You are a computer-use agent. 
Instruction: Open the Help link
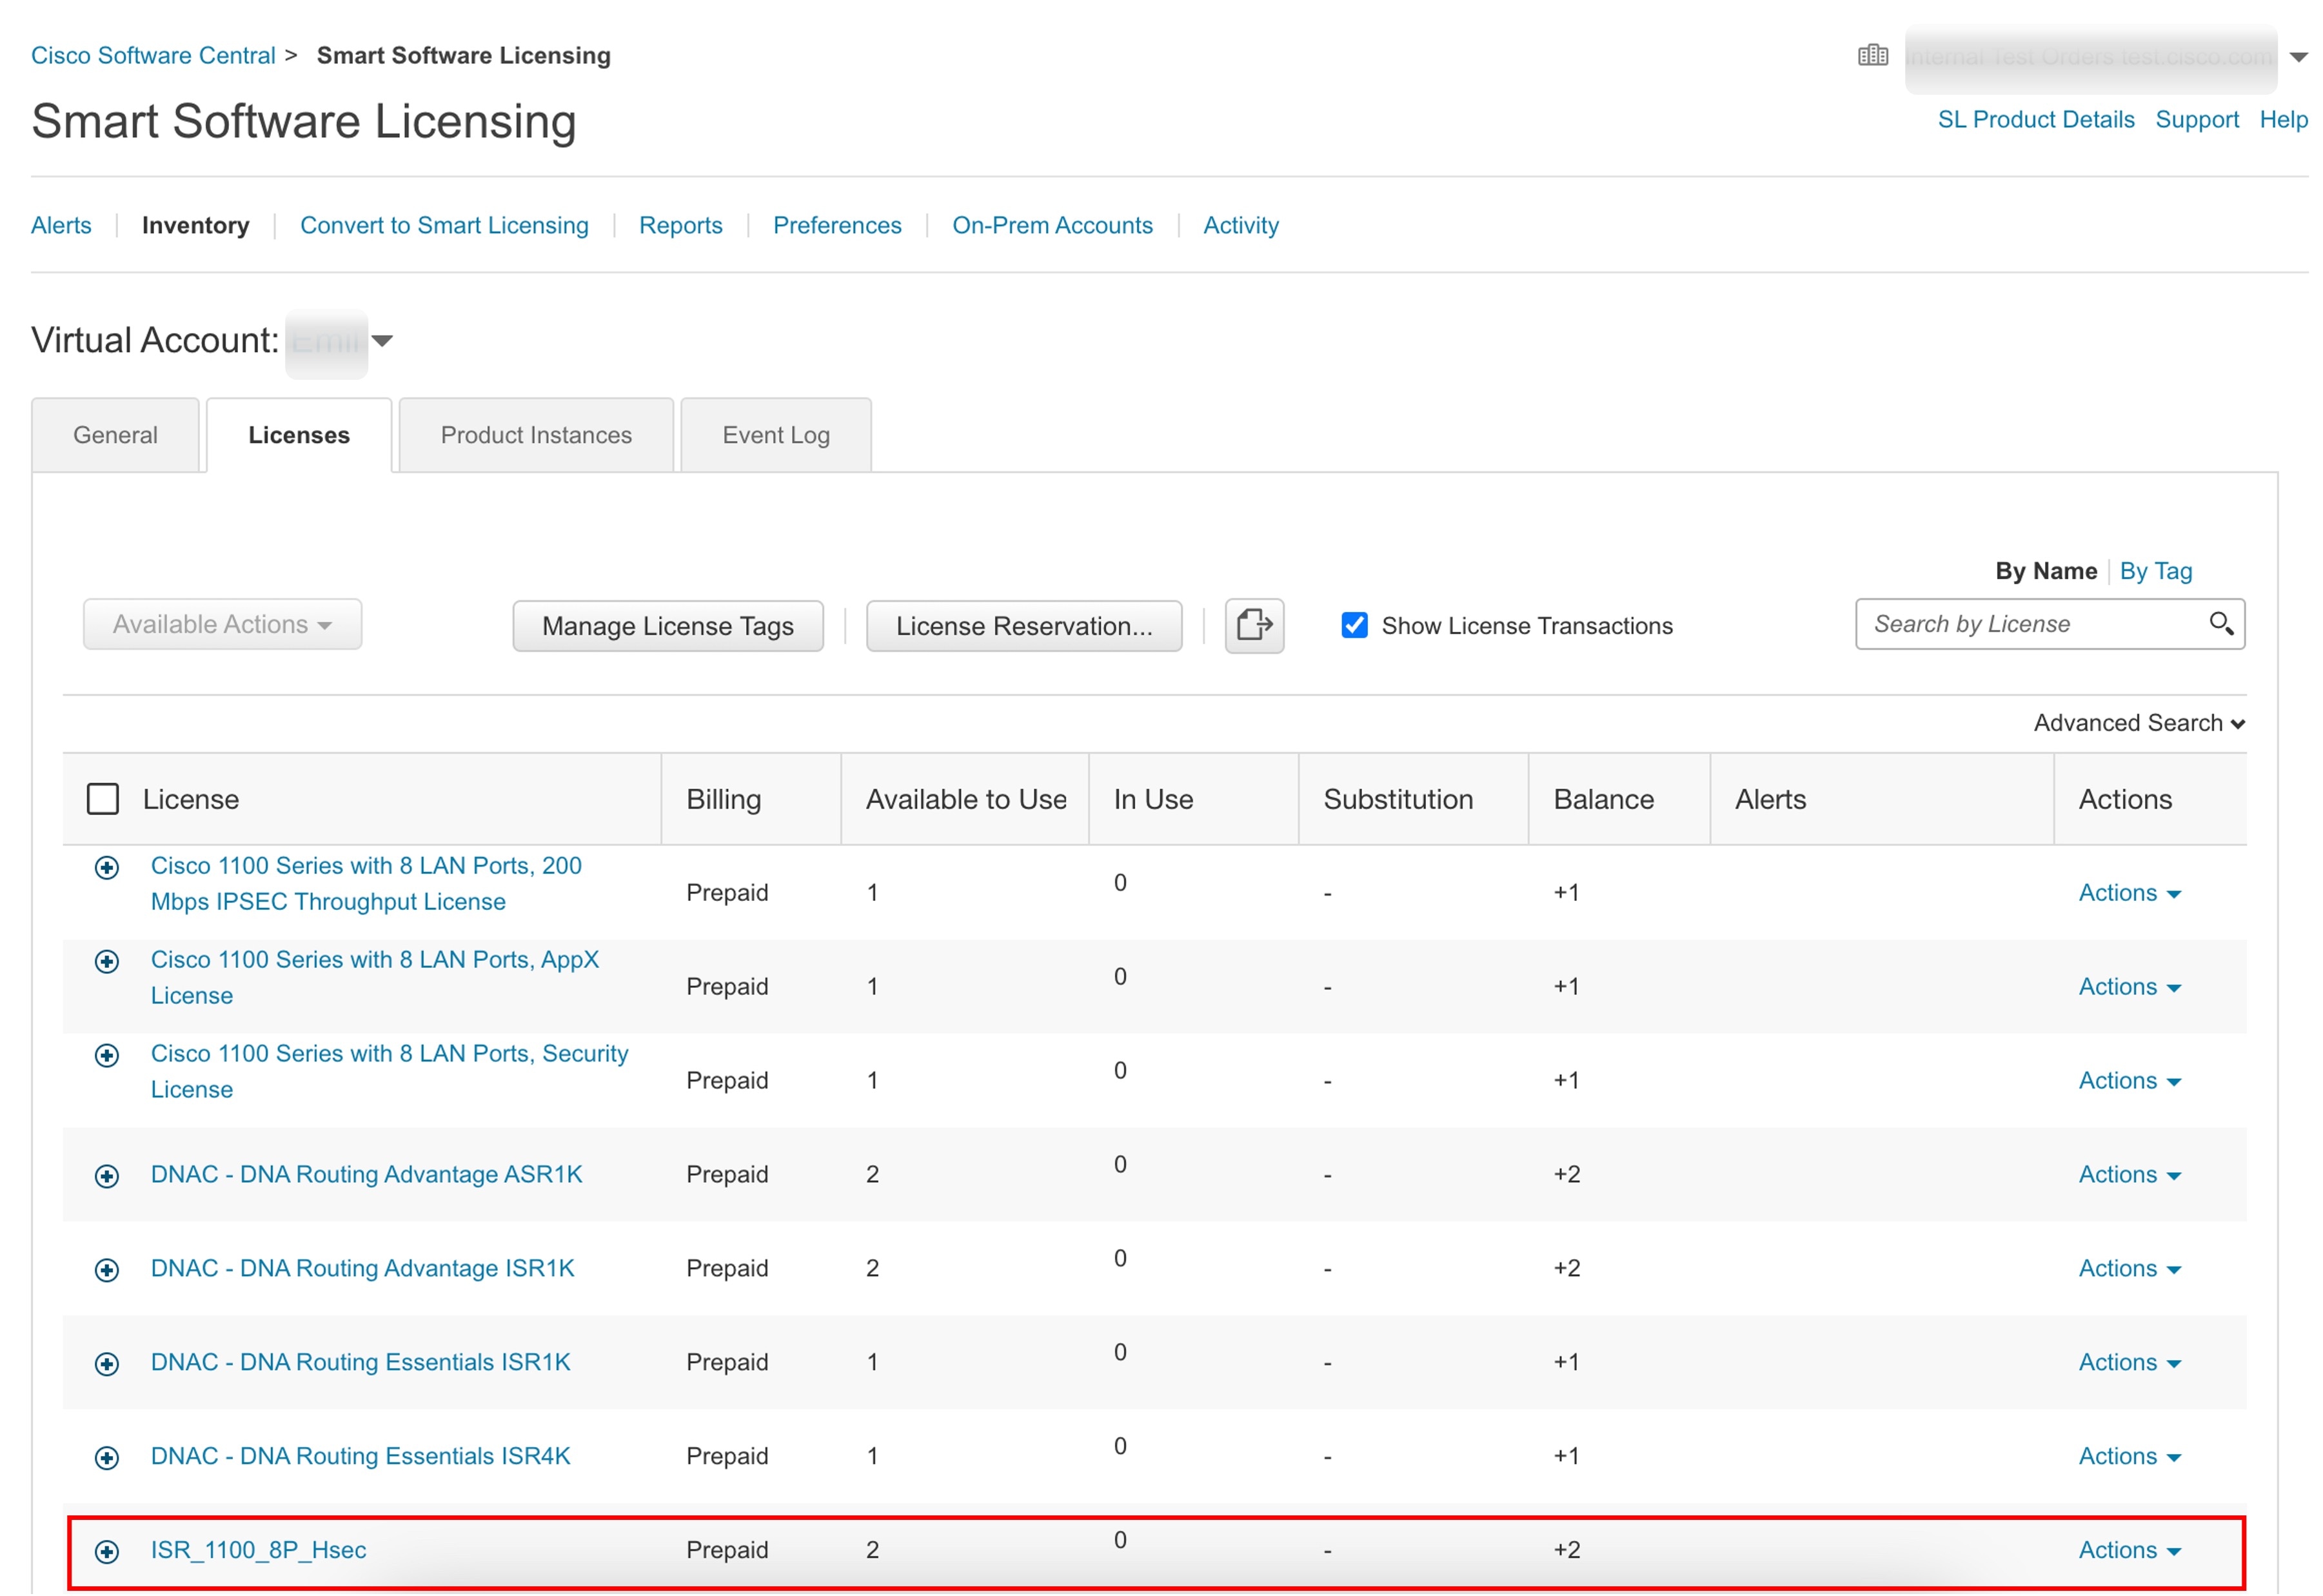coord(2283,119)
